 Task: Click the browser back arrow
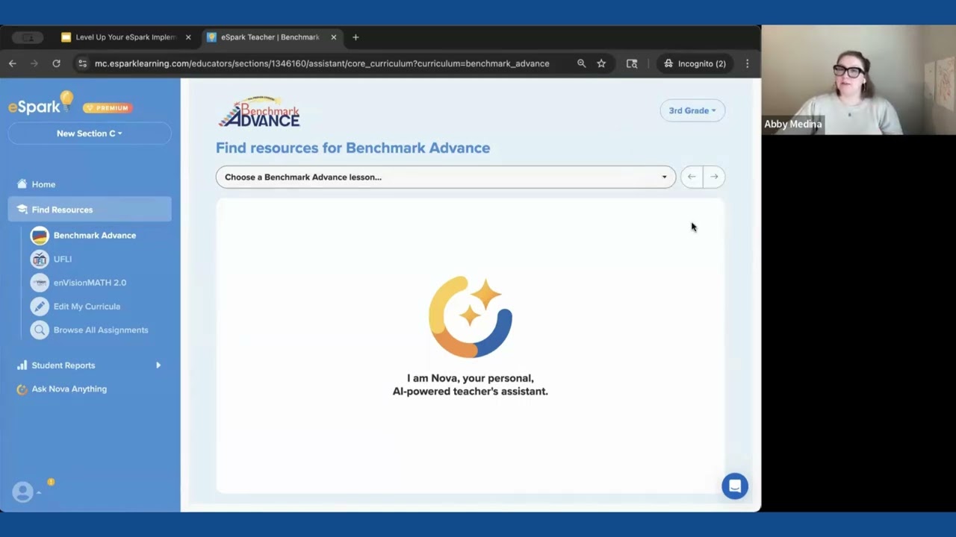pyautogui.click(x=13, y=63)
